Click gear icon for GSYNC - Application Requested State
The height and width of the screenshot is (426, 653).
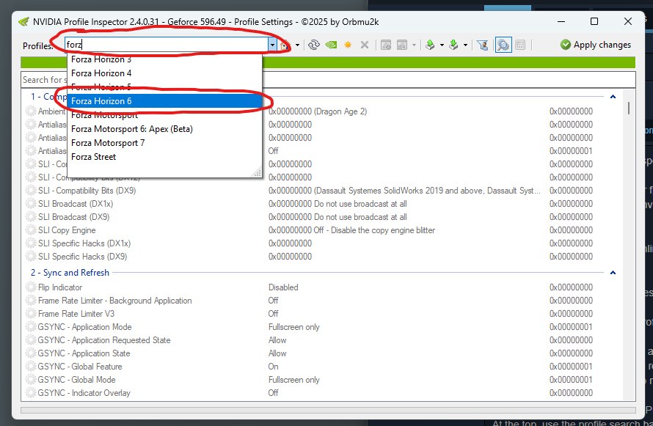pos(30,340)
